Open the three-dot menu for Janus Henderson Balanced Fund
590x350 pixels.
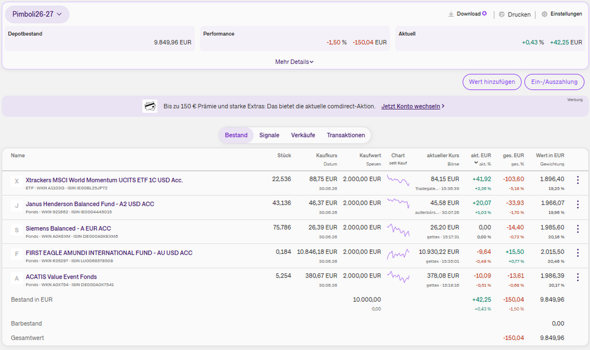[x=578, y=204]
